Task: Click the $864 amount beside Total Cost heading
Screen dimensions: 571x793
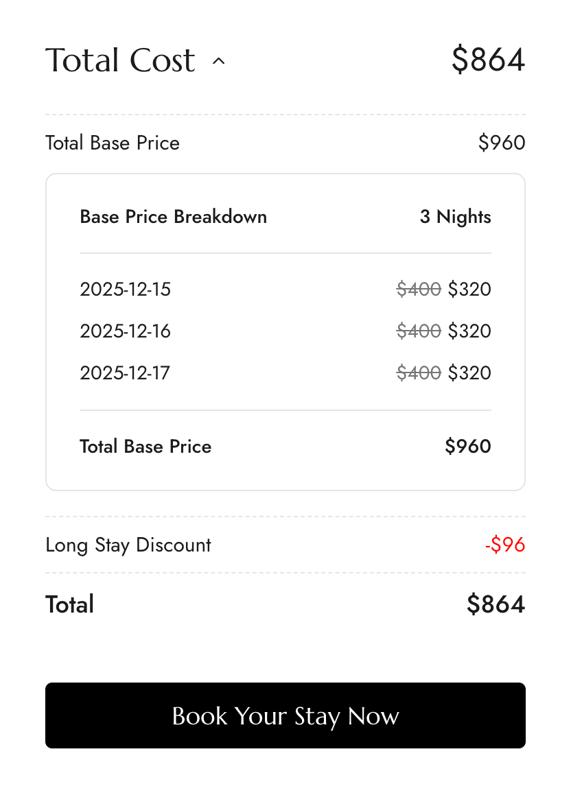Action: click(x=488, y=60)
